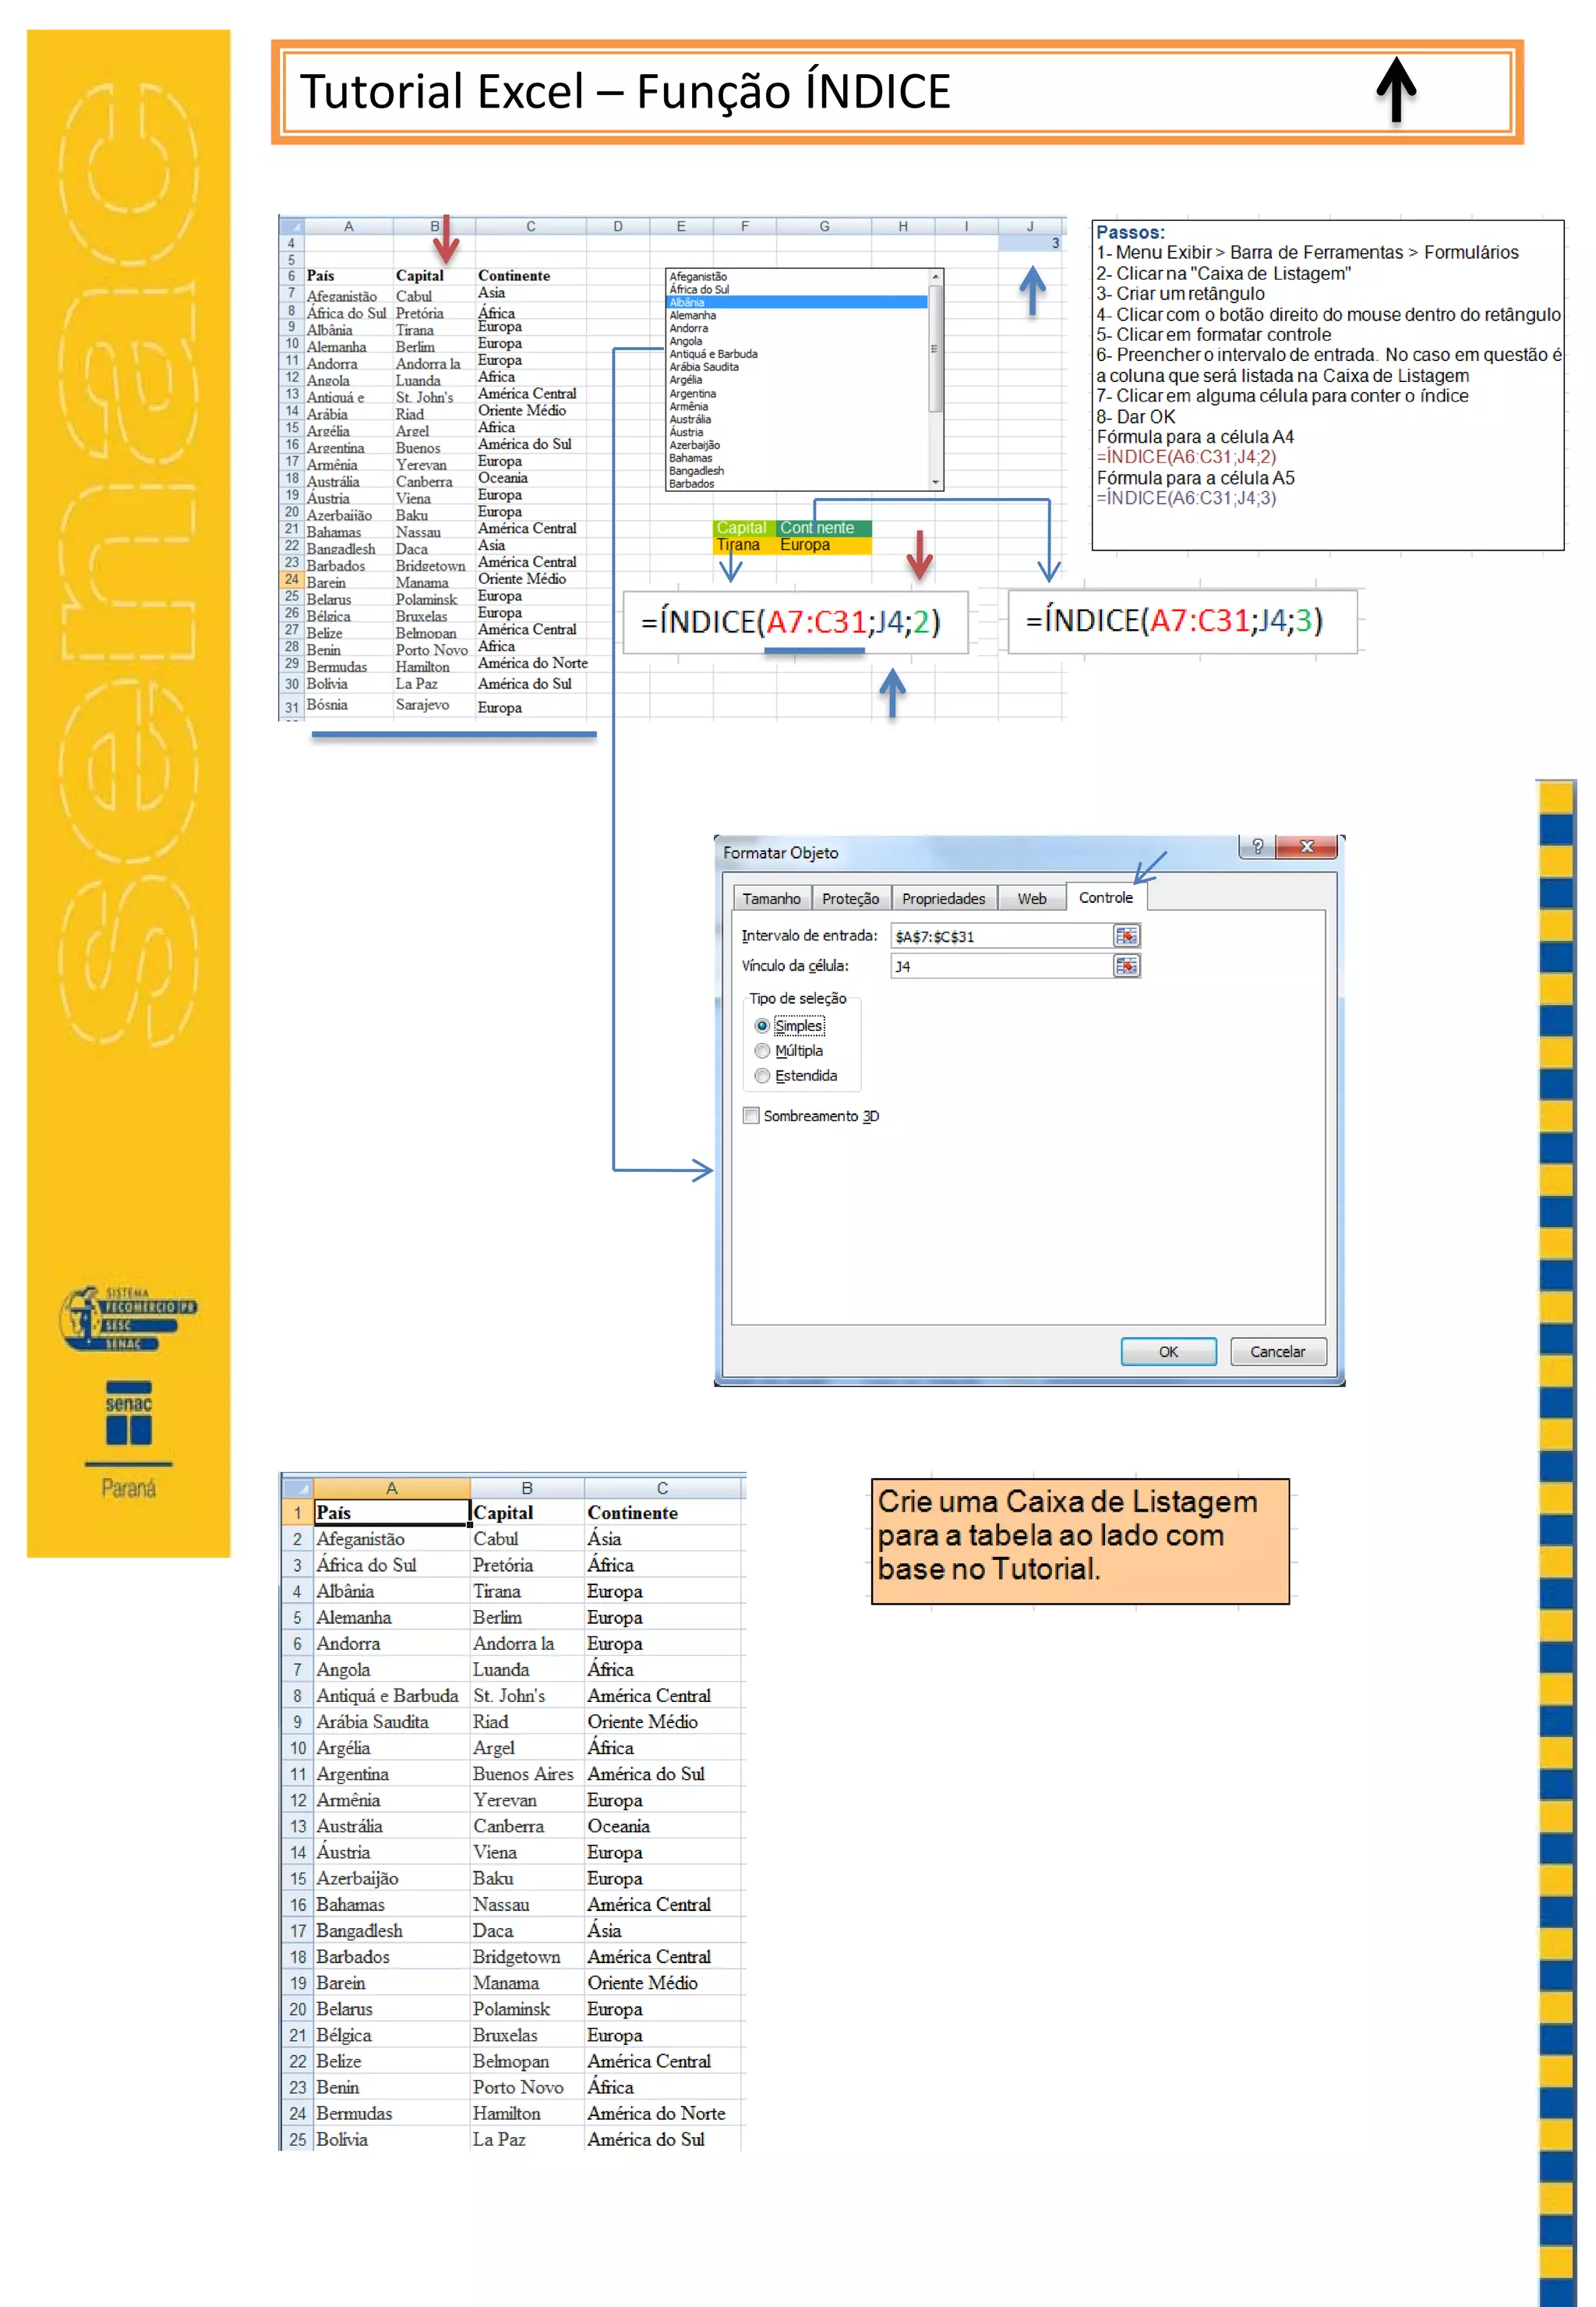Click the Vínculo da célula input field
Screen dimensions: 1596x2307
coord(1002,965)
